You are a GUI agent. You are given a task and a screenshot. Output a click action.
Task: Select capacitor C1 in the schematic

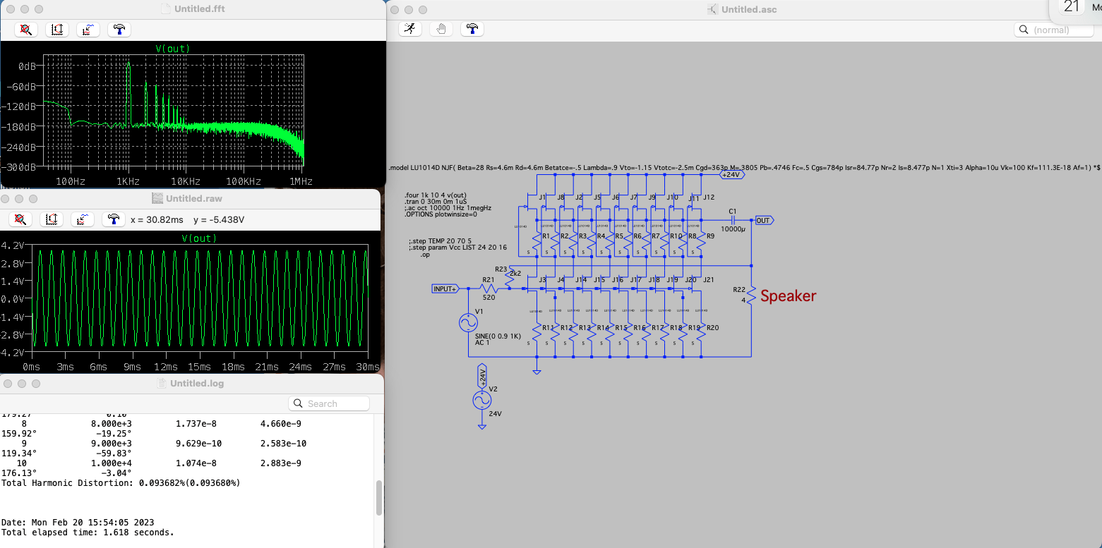tap(733, 220)
